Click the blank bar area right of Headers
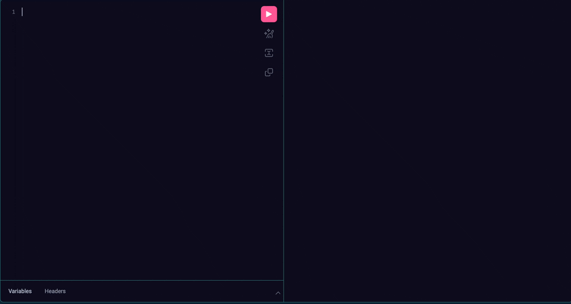This screenshot has width=571, height=304. point(167,291)
